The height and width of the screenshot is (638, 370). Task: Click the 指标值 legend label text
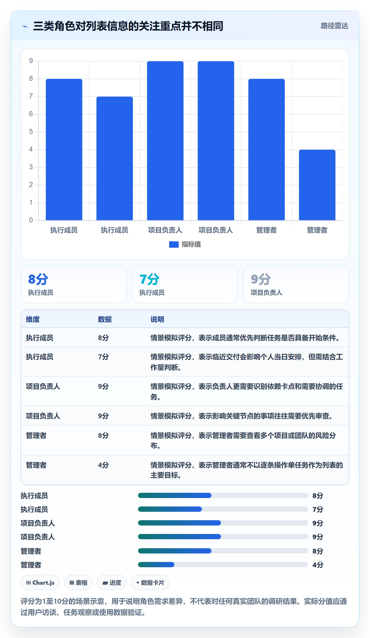(x=191, y=245)
